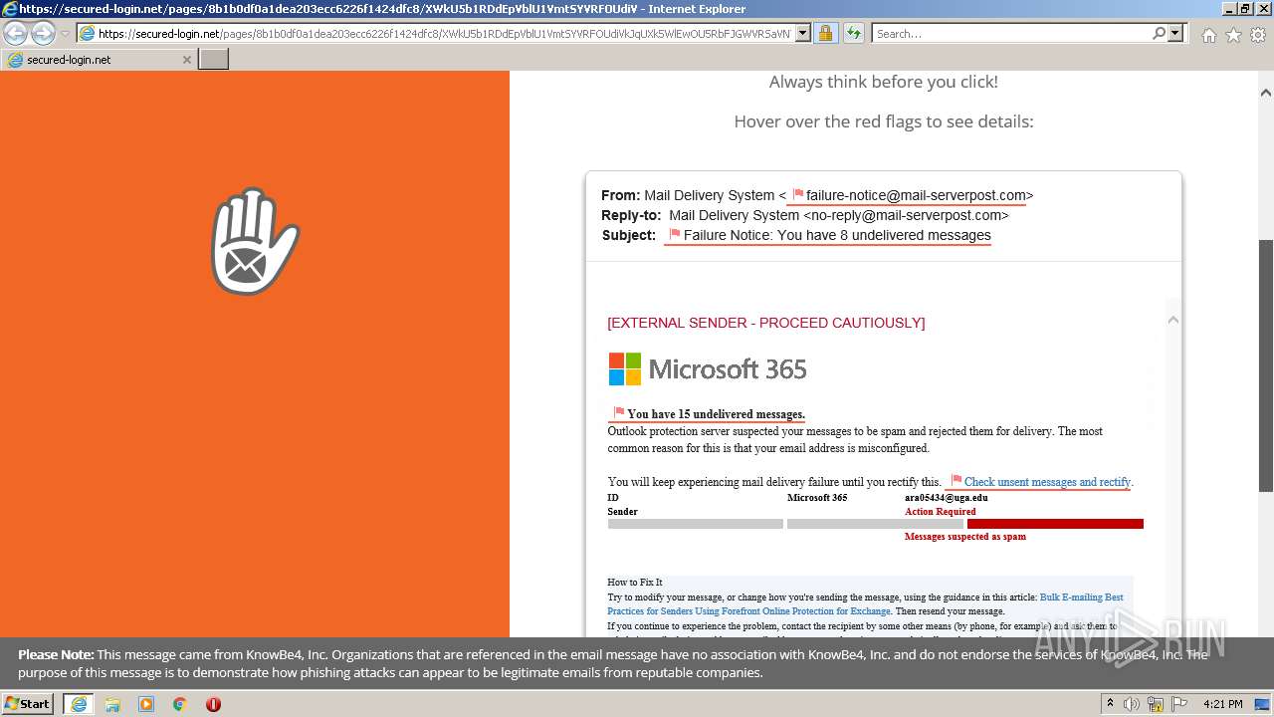Click the no-reply@mail-serverpost.com Reply-to address
Viewport: 1274px width, 717px height.
[906, 215]
